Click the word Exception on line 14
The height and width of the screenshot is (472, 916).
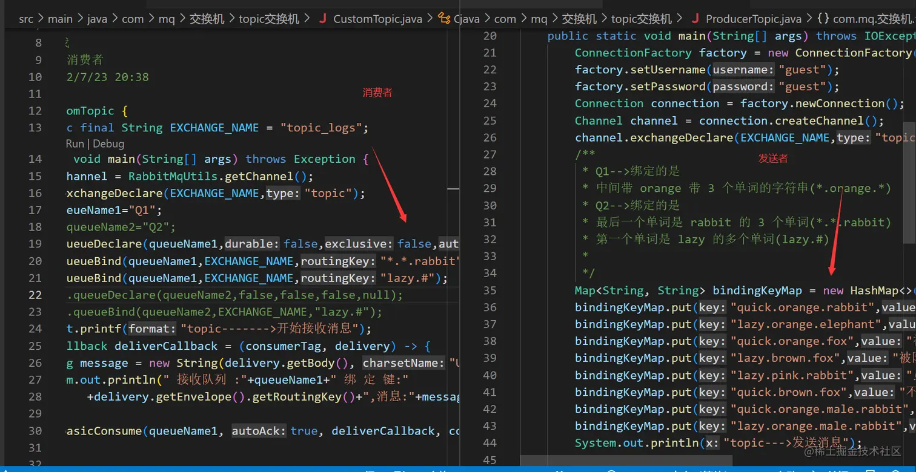(325, 159)
